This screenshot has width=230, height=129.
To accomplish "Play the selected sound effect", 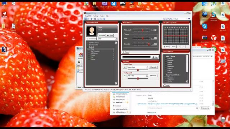I will (125, 67).
